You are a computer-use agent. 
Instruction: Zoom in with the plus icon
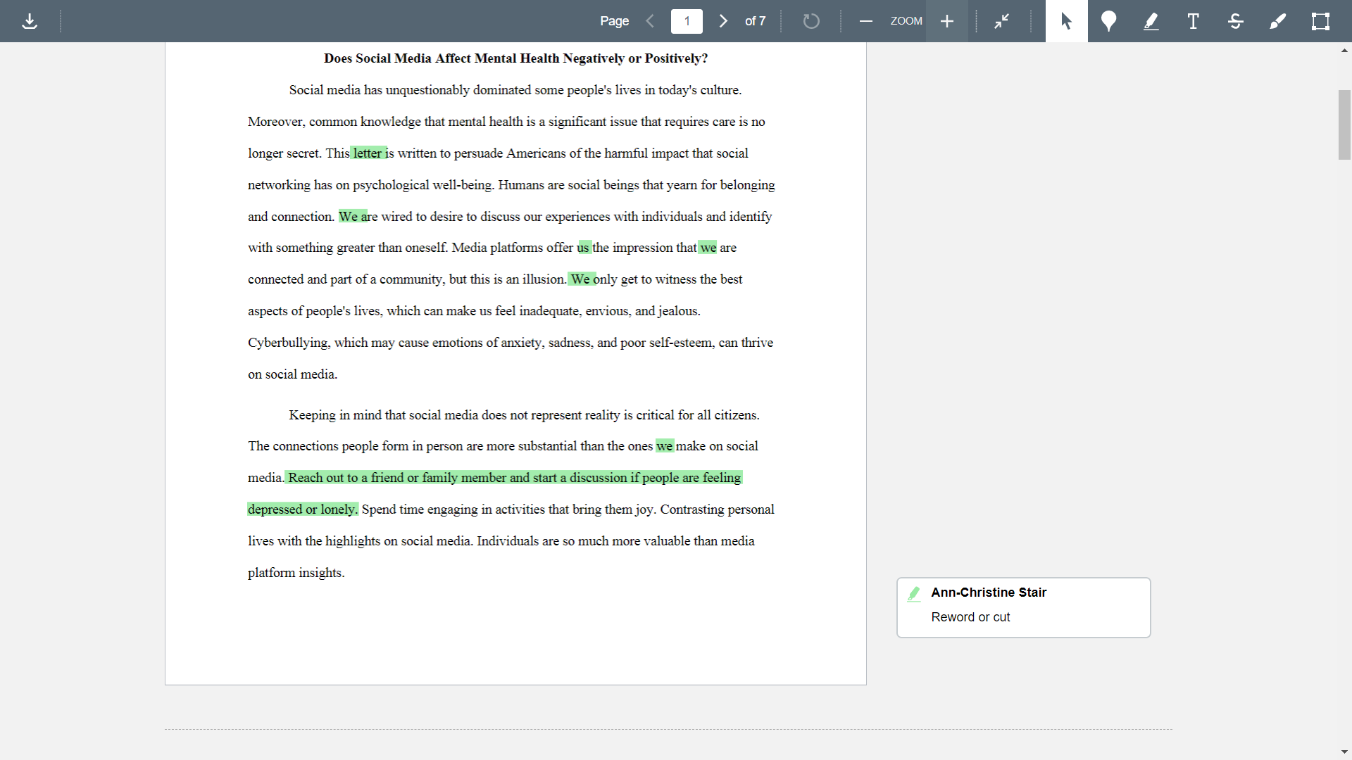click(947, 21)
